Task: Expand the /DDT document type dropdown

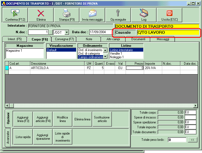Action: (67, 32)
